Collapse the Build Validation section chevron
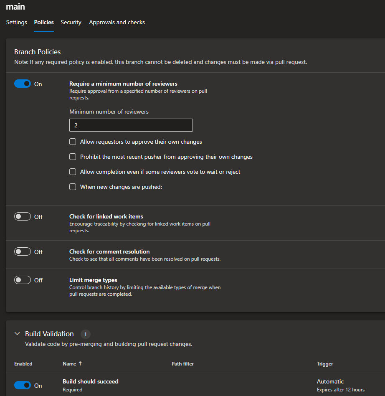Viewport: 385px width, 396px height. point(17,334)
